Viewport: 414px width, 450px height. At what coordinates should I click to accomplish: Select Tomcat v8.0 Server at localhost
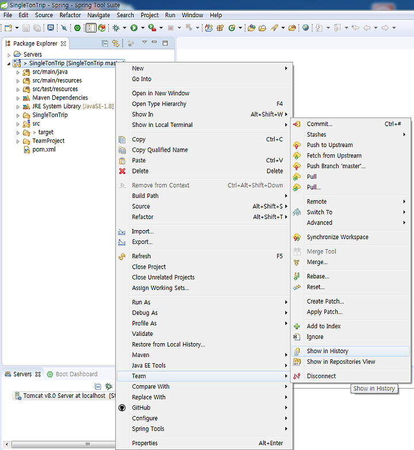[x=64, y=396]
